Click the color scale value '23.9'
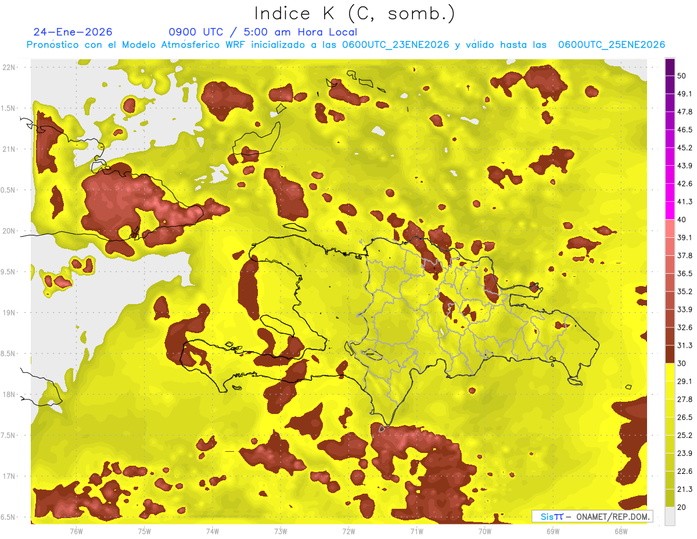The image size is (697, 539). (x=685, y=453)
